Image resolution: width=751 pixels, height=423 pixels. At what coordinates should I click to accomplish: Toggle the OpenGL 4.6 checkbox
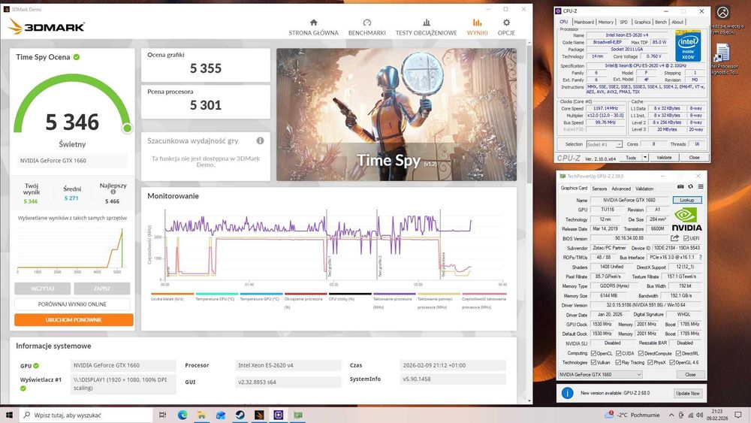click(x=672, y=363)
